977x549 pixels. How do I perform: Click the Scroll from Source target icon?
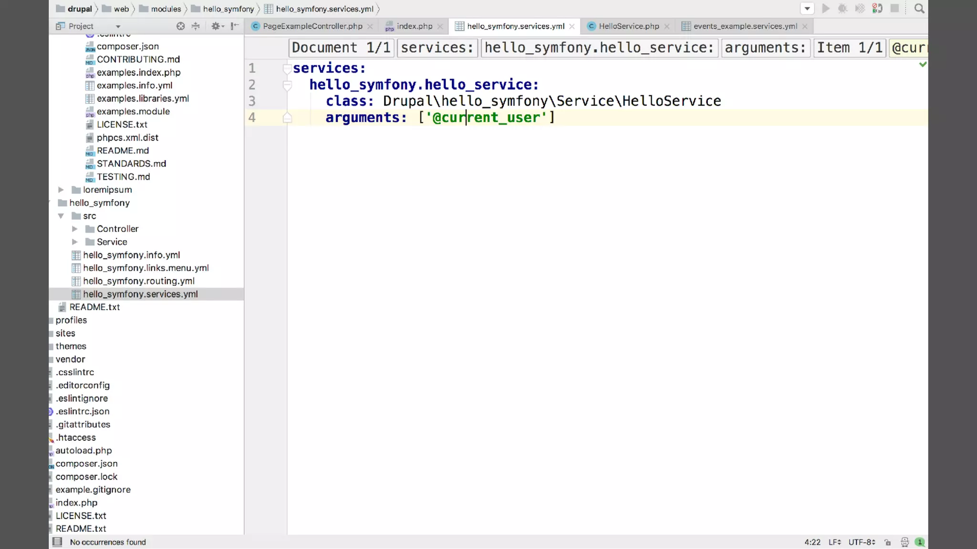180,26
